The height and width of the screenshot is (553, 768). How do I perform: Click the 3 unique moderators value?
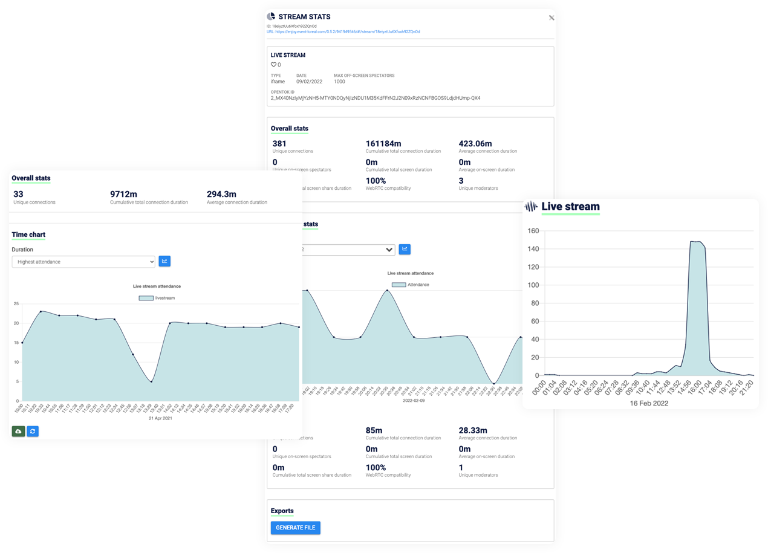461,181
